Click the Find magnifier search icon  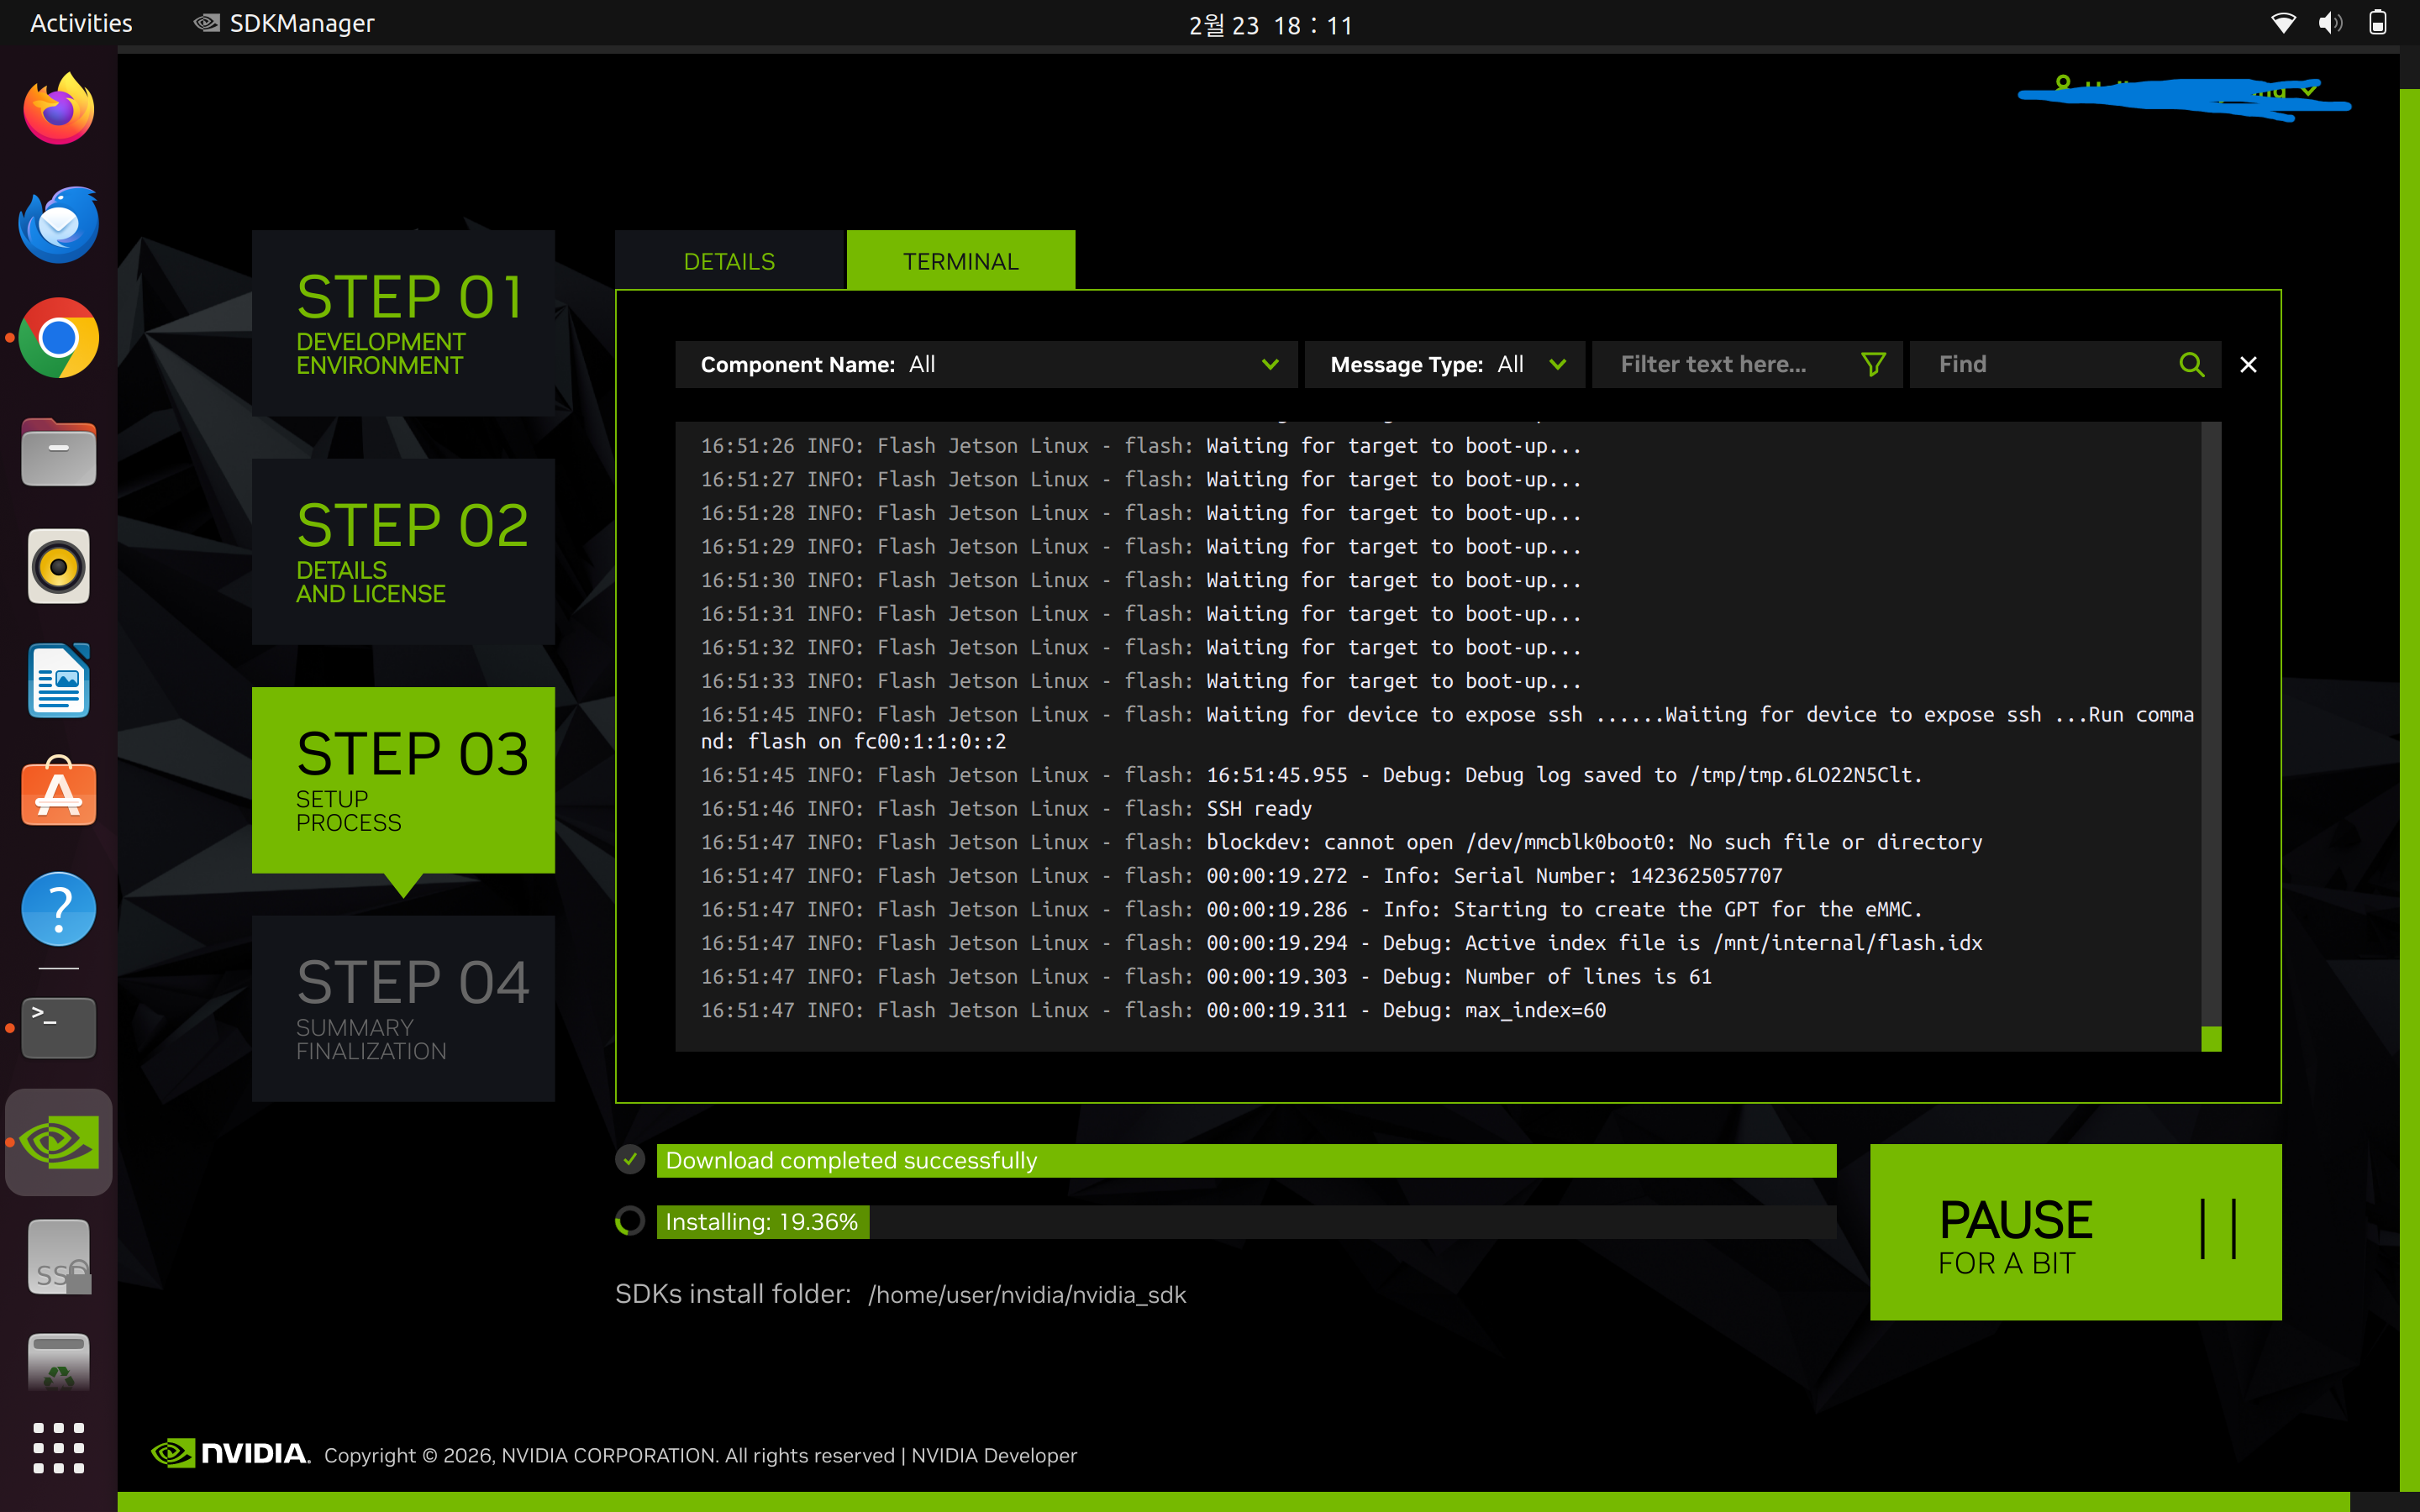coord(2191,364)
